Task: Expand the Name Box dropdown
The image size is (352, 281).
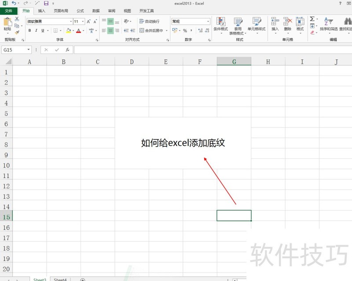Action: tap(29, 50)
